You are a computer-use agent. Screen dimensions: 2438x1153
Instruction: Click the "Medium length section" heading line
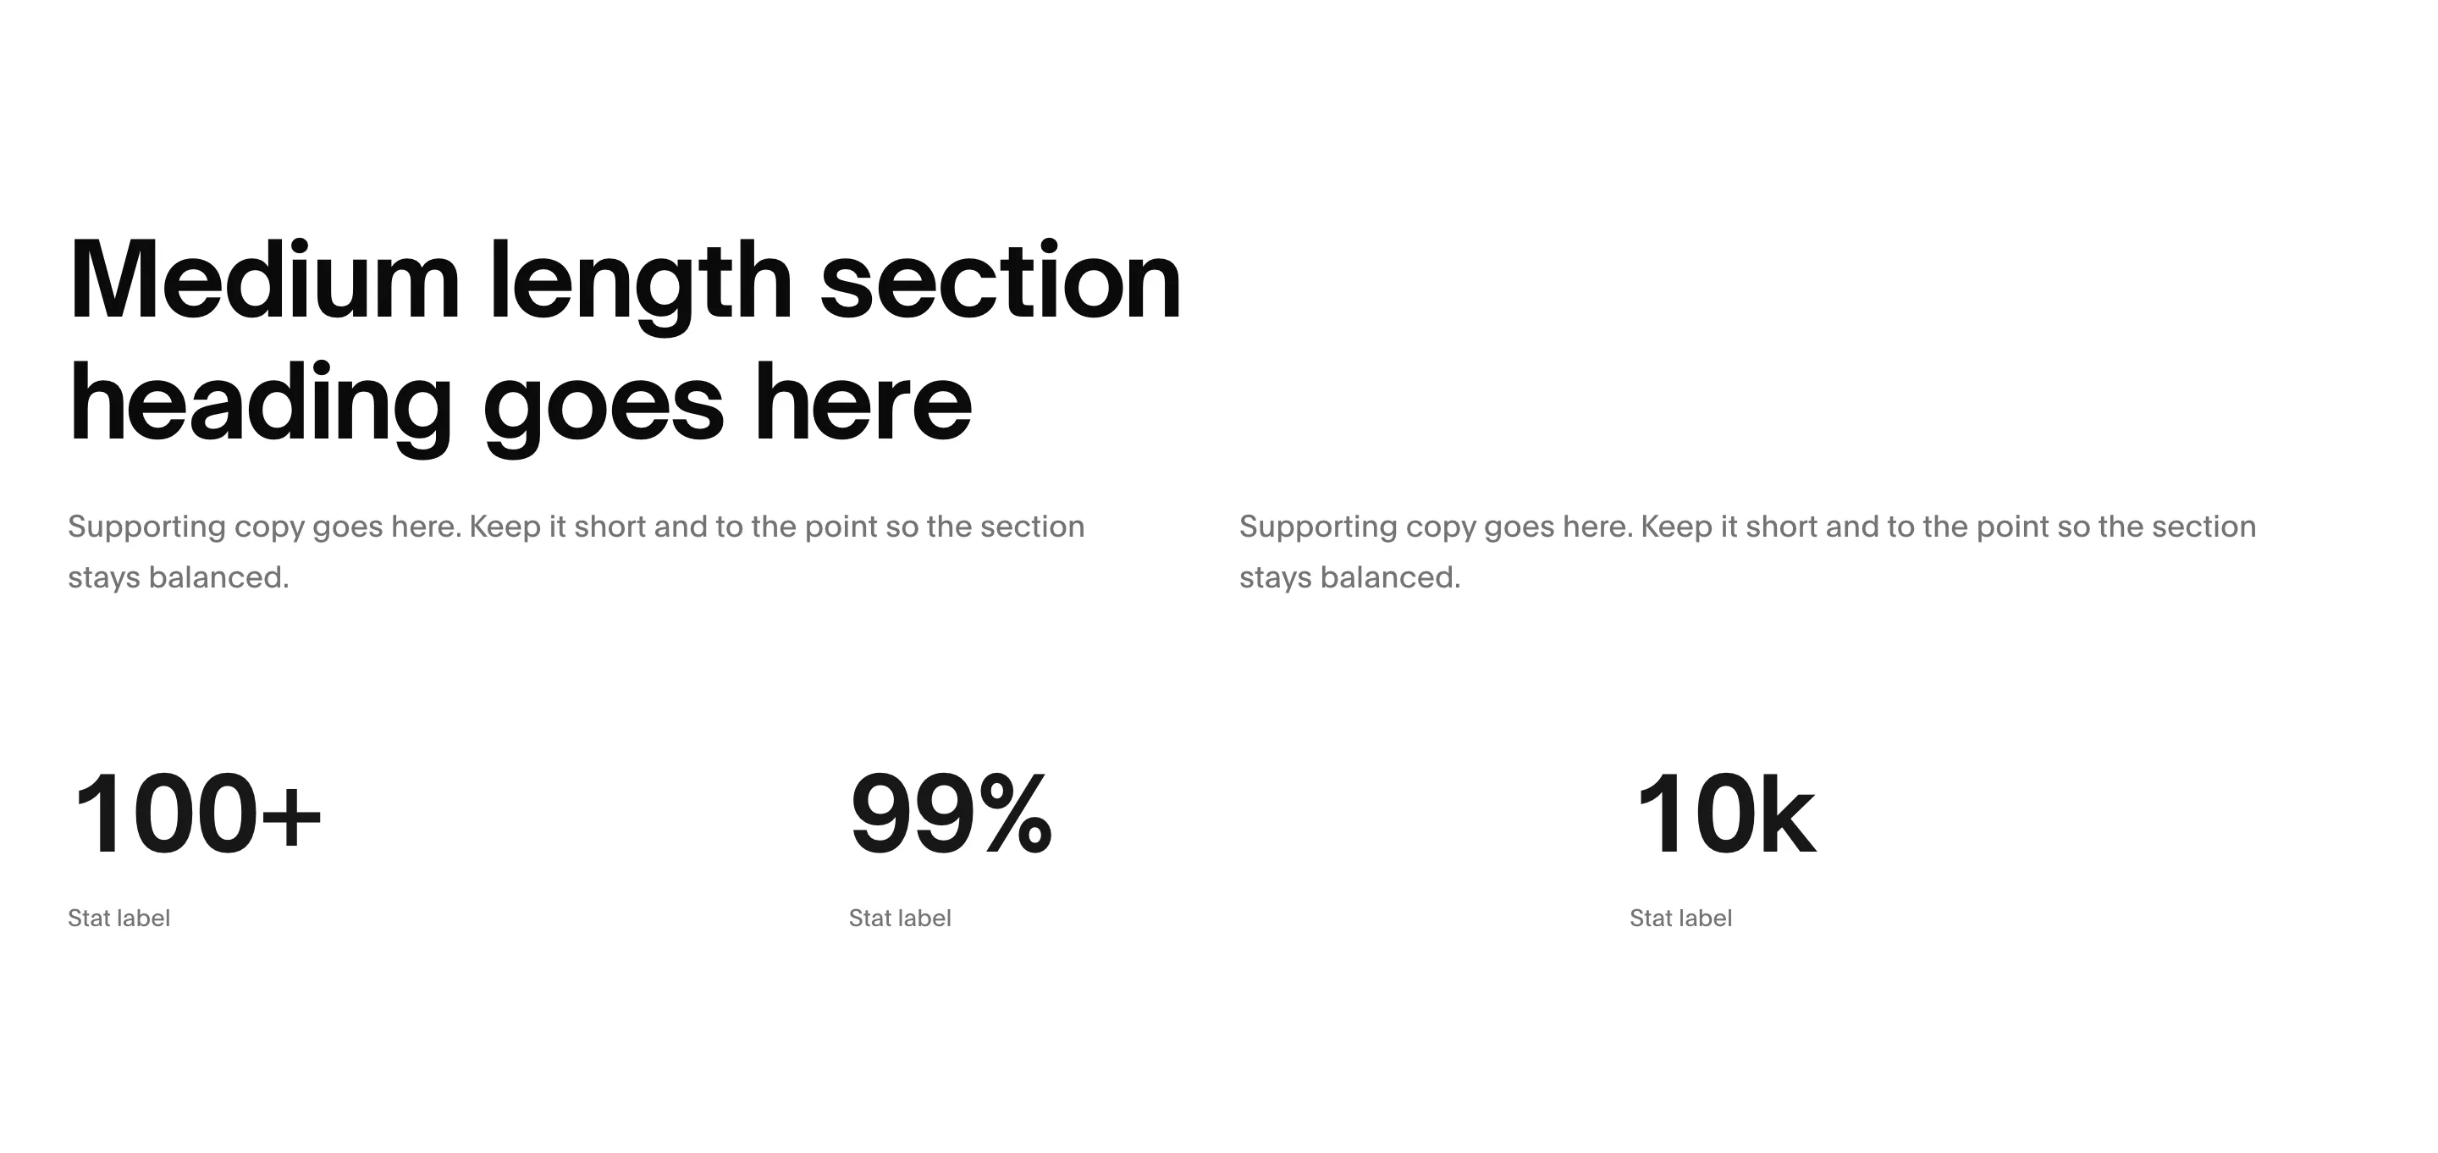(626, 281)
